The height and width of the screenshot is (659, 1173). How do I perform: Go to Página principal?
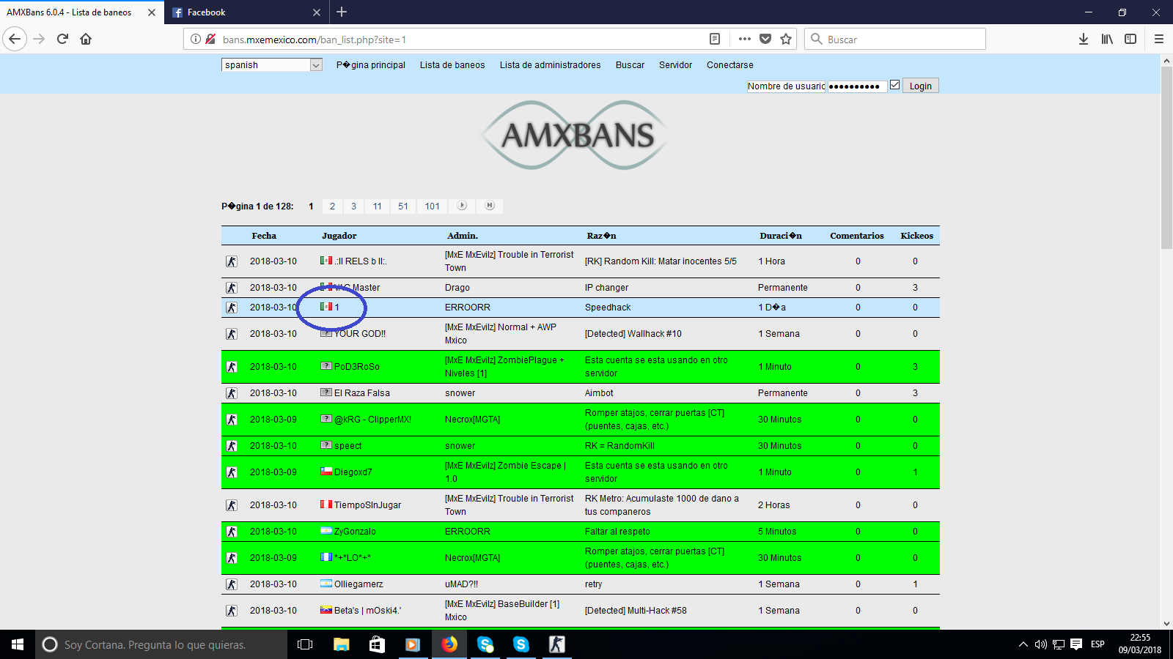(371, 65)
